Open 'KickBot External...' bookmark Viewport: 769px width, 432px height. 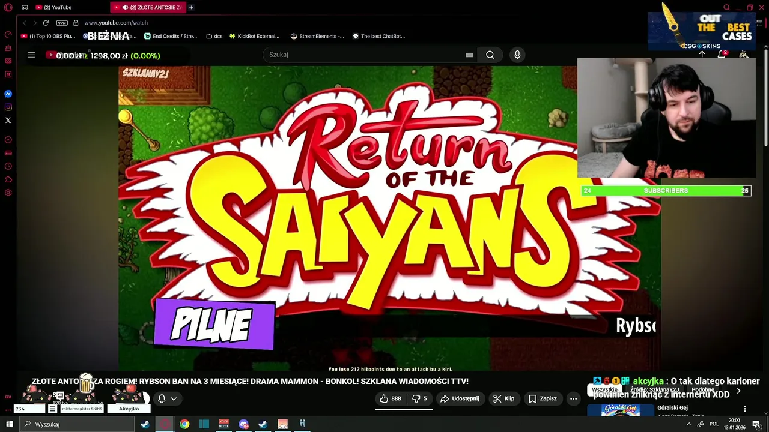[x=254, y=36]
